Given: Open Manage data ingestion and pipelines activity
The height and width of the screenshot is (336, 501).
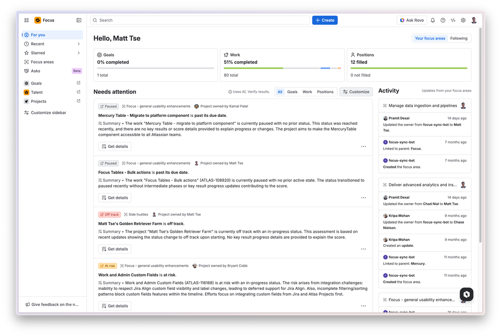Looking at the screenshot, I should 423,106.
